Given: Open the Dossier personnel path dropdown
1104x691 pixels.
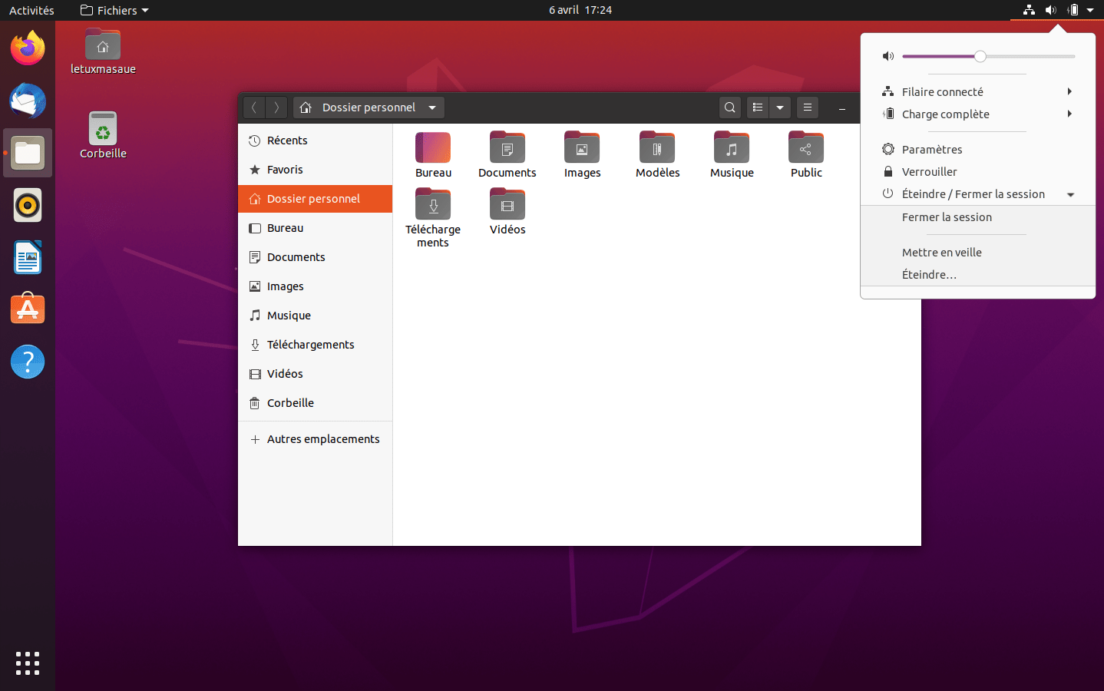Looking at the screenshot, I should tap(432, 107).
